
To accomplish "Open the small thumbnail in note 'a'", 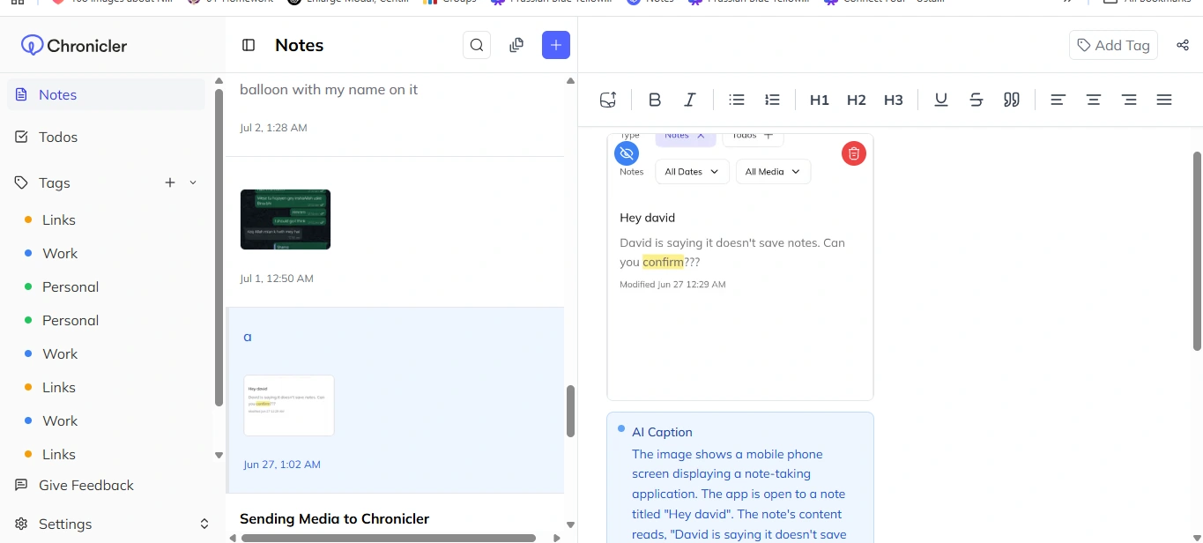I will pos(289,405).
